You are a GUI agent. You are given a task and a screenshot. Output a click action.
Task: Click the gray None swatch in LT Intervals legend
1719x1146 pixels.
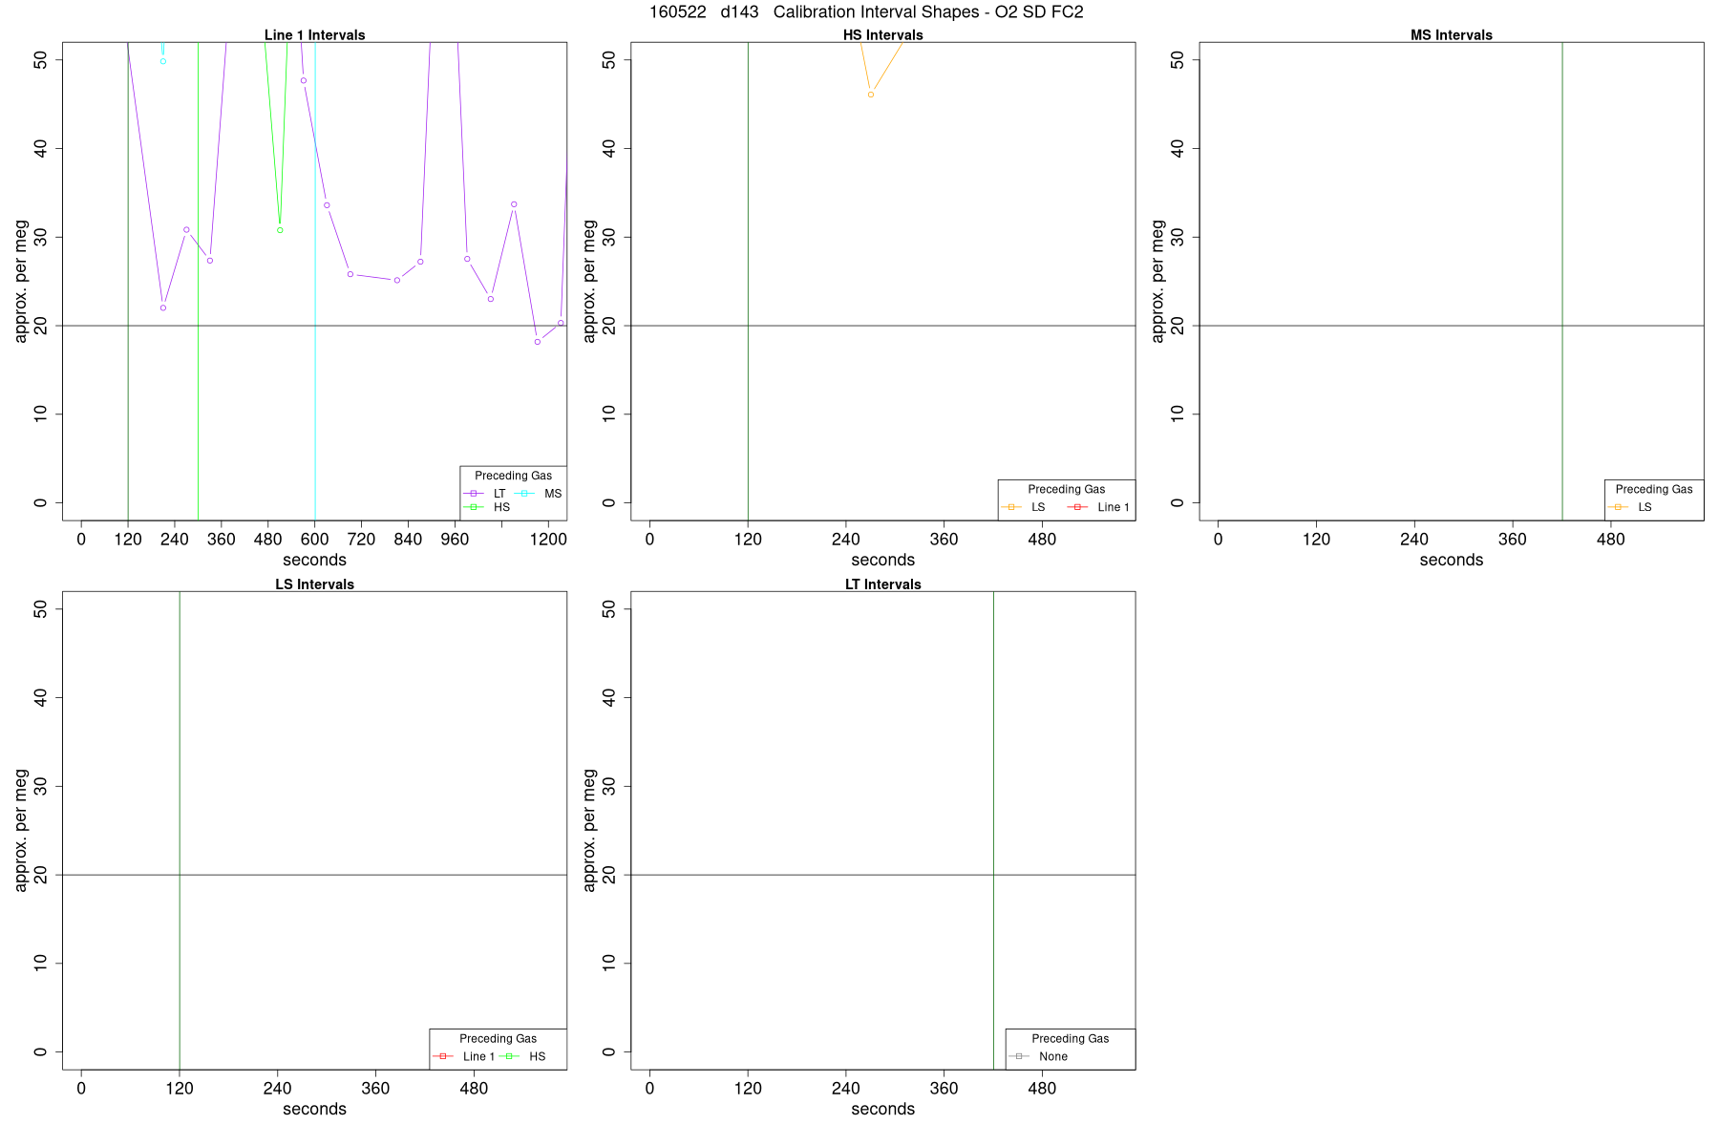pyautogui.click(x=1019, y=1056)
